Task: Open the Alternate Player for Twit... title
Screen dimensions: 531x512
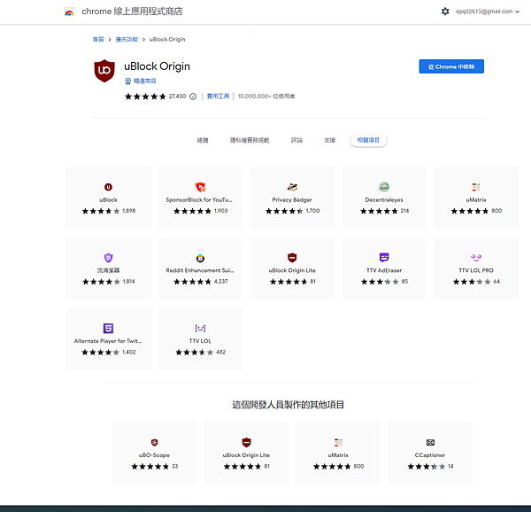Action: (108, 341)
